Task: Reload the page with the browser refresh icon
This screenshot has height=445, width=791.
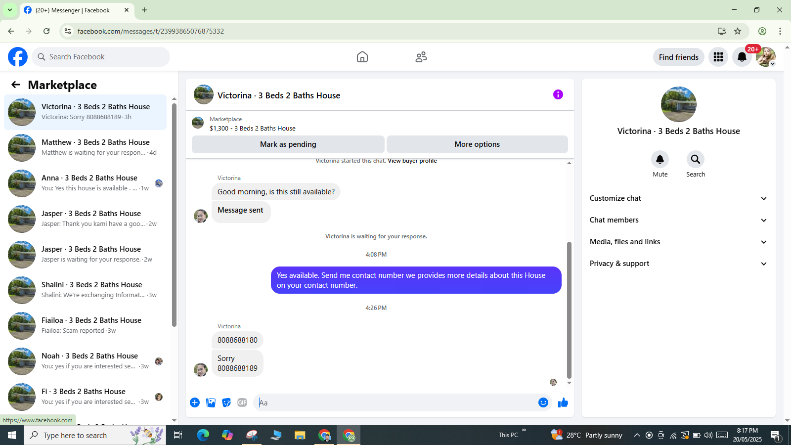Action: [46, 31]
